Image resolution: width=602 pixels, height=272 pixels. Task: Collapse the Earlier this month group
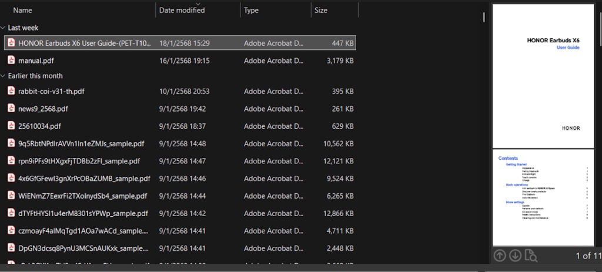pos(4,76)
